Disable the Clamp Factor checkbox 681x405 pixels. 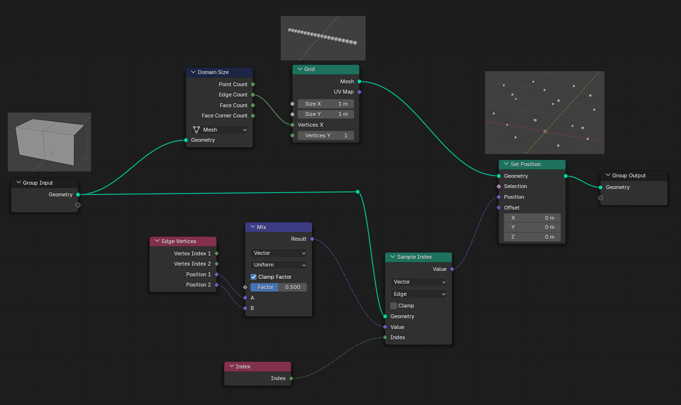click(253, 277)
